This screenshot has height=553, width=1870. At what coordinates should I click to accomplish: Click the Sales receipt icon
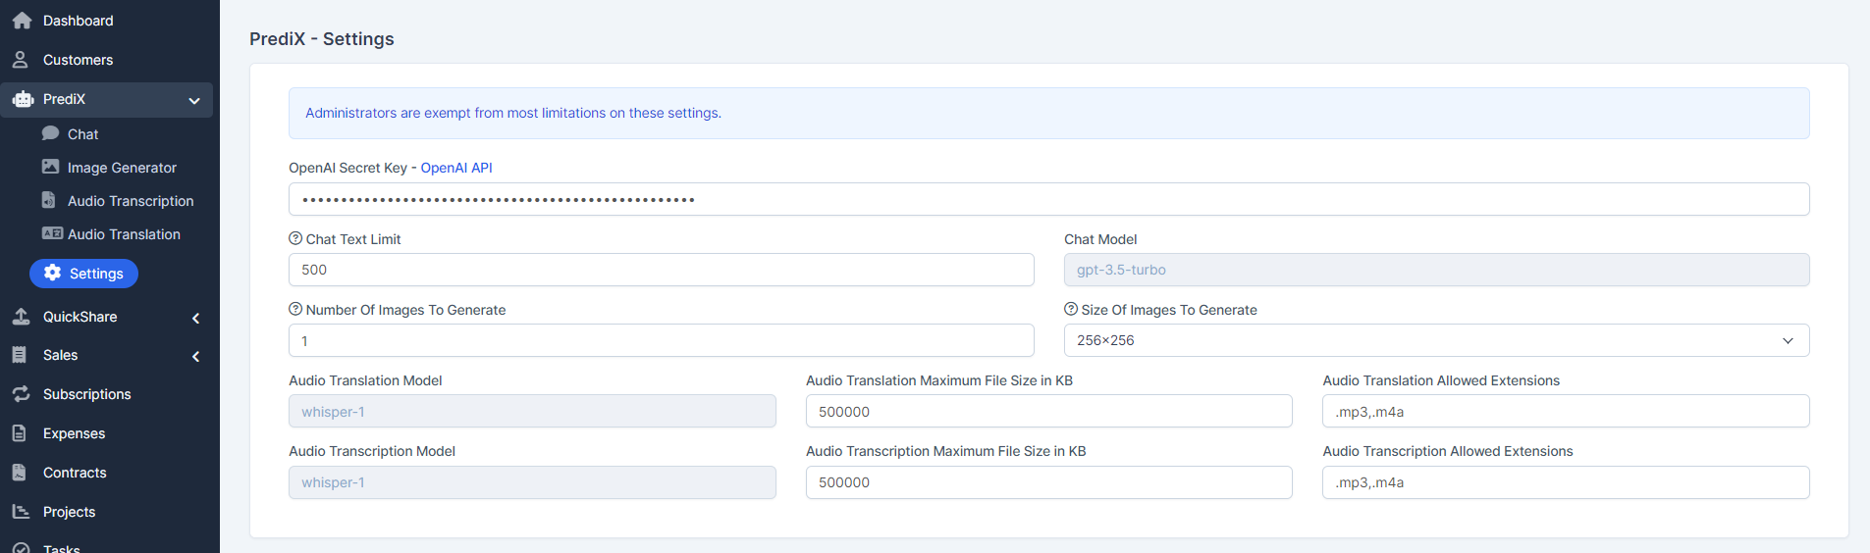click(x=20, y=355)
